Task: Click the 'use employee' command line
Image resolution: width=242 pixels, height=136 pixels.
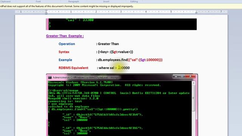Action: pos(60,104)
